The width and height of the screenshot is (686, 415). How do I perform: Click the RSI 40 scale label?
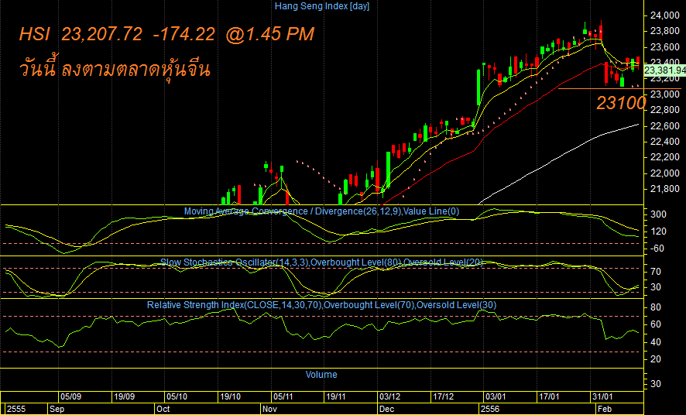pos(655,342)
